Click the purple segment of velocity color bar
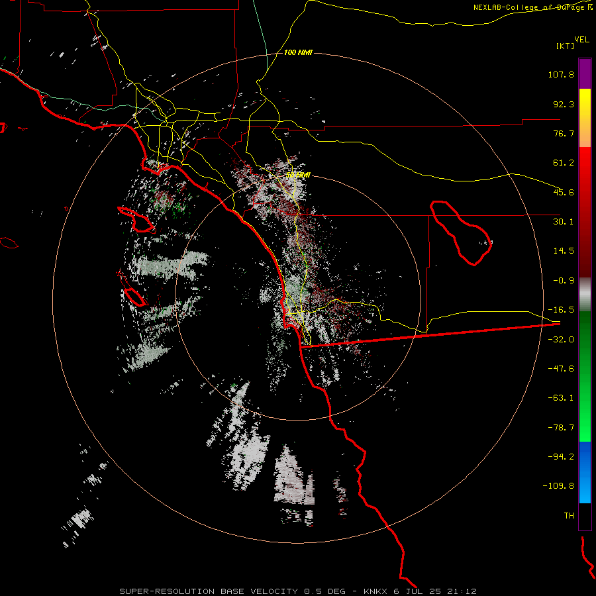This screenshot has width=596, height=596. [x=585, y=74]
